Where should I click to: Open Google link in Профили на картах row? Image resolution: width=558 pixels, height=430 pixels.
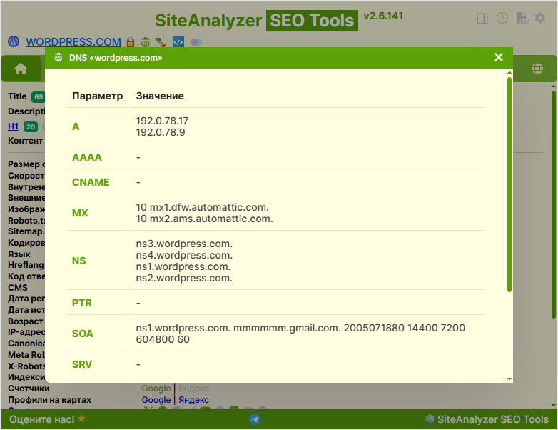(x=156, y=400)
